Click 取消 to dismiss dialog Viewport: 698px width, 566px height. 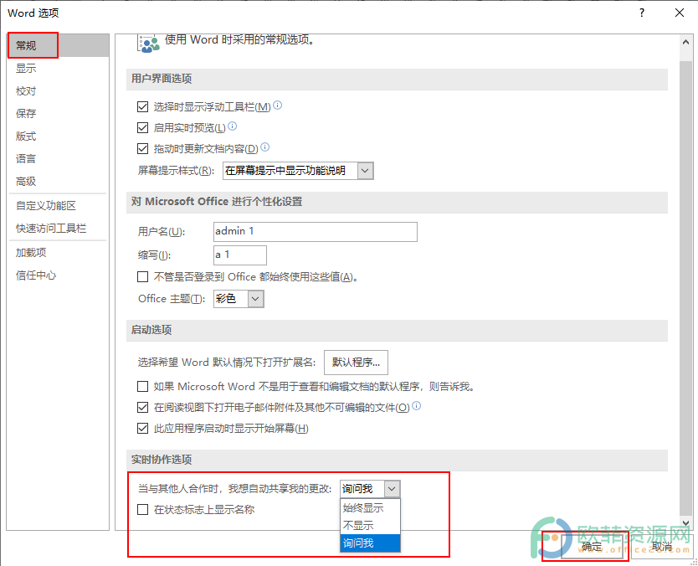(x=662, y=547)
